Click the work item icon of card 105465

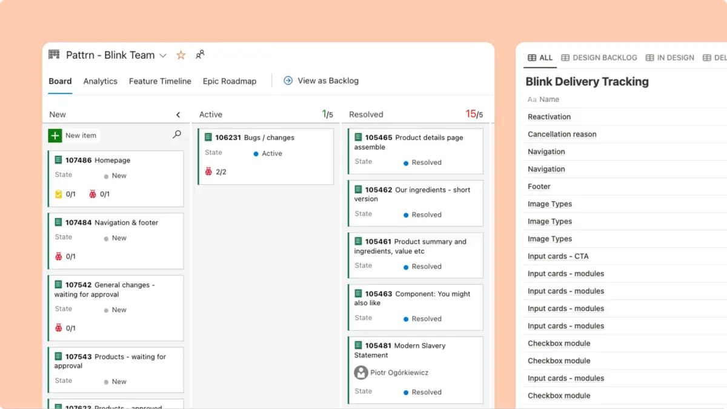click(x=358, y=138)
